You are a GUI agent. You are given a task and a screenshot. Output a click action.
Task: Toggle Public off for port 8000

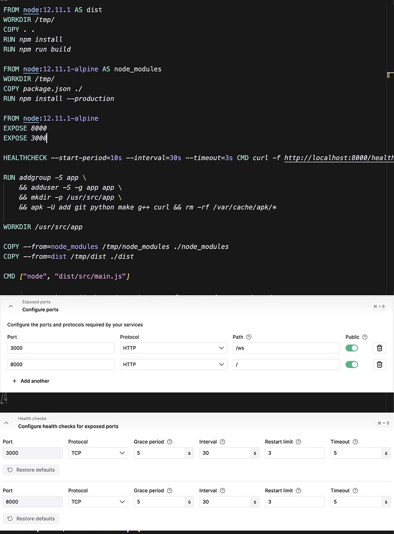click(351, 365)
